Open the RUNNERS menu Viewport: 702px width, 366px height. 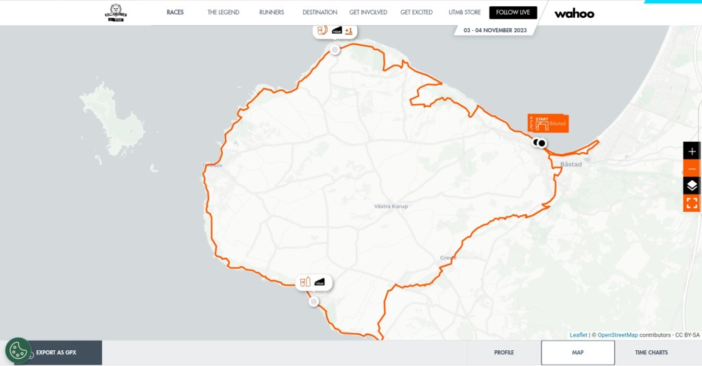[x=271, y=12]
